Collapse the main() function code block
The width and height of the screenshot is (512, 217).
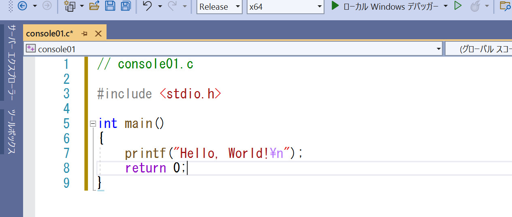93,123
